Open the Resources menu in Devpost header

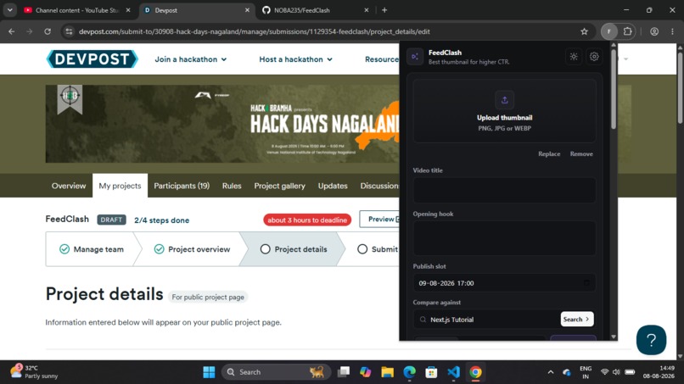(382, 59)
